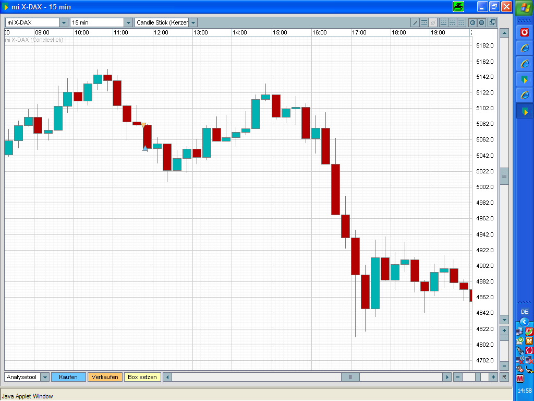Click the mi X-DAX (Candlestick) chart legend
This screenshot has width=534, height=401.
[34, 40]
